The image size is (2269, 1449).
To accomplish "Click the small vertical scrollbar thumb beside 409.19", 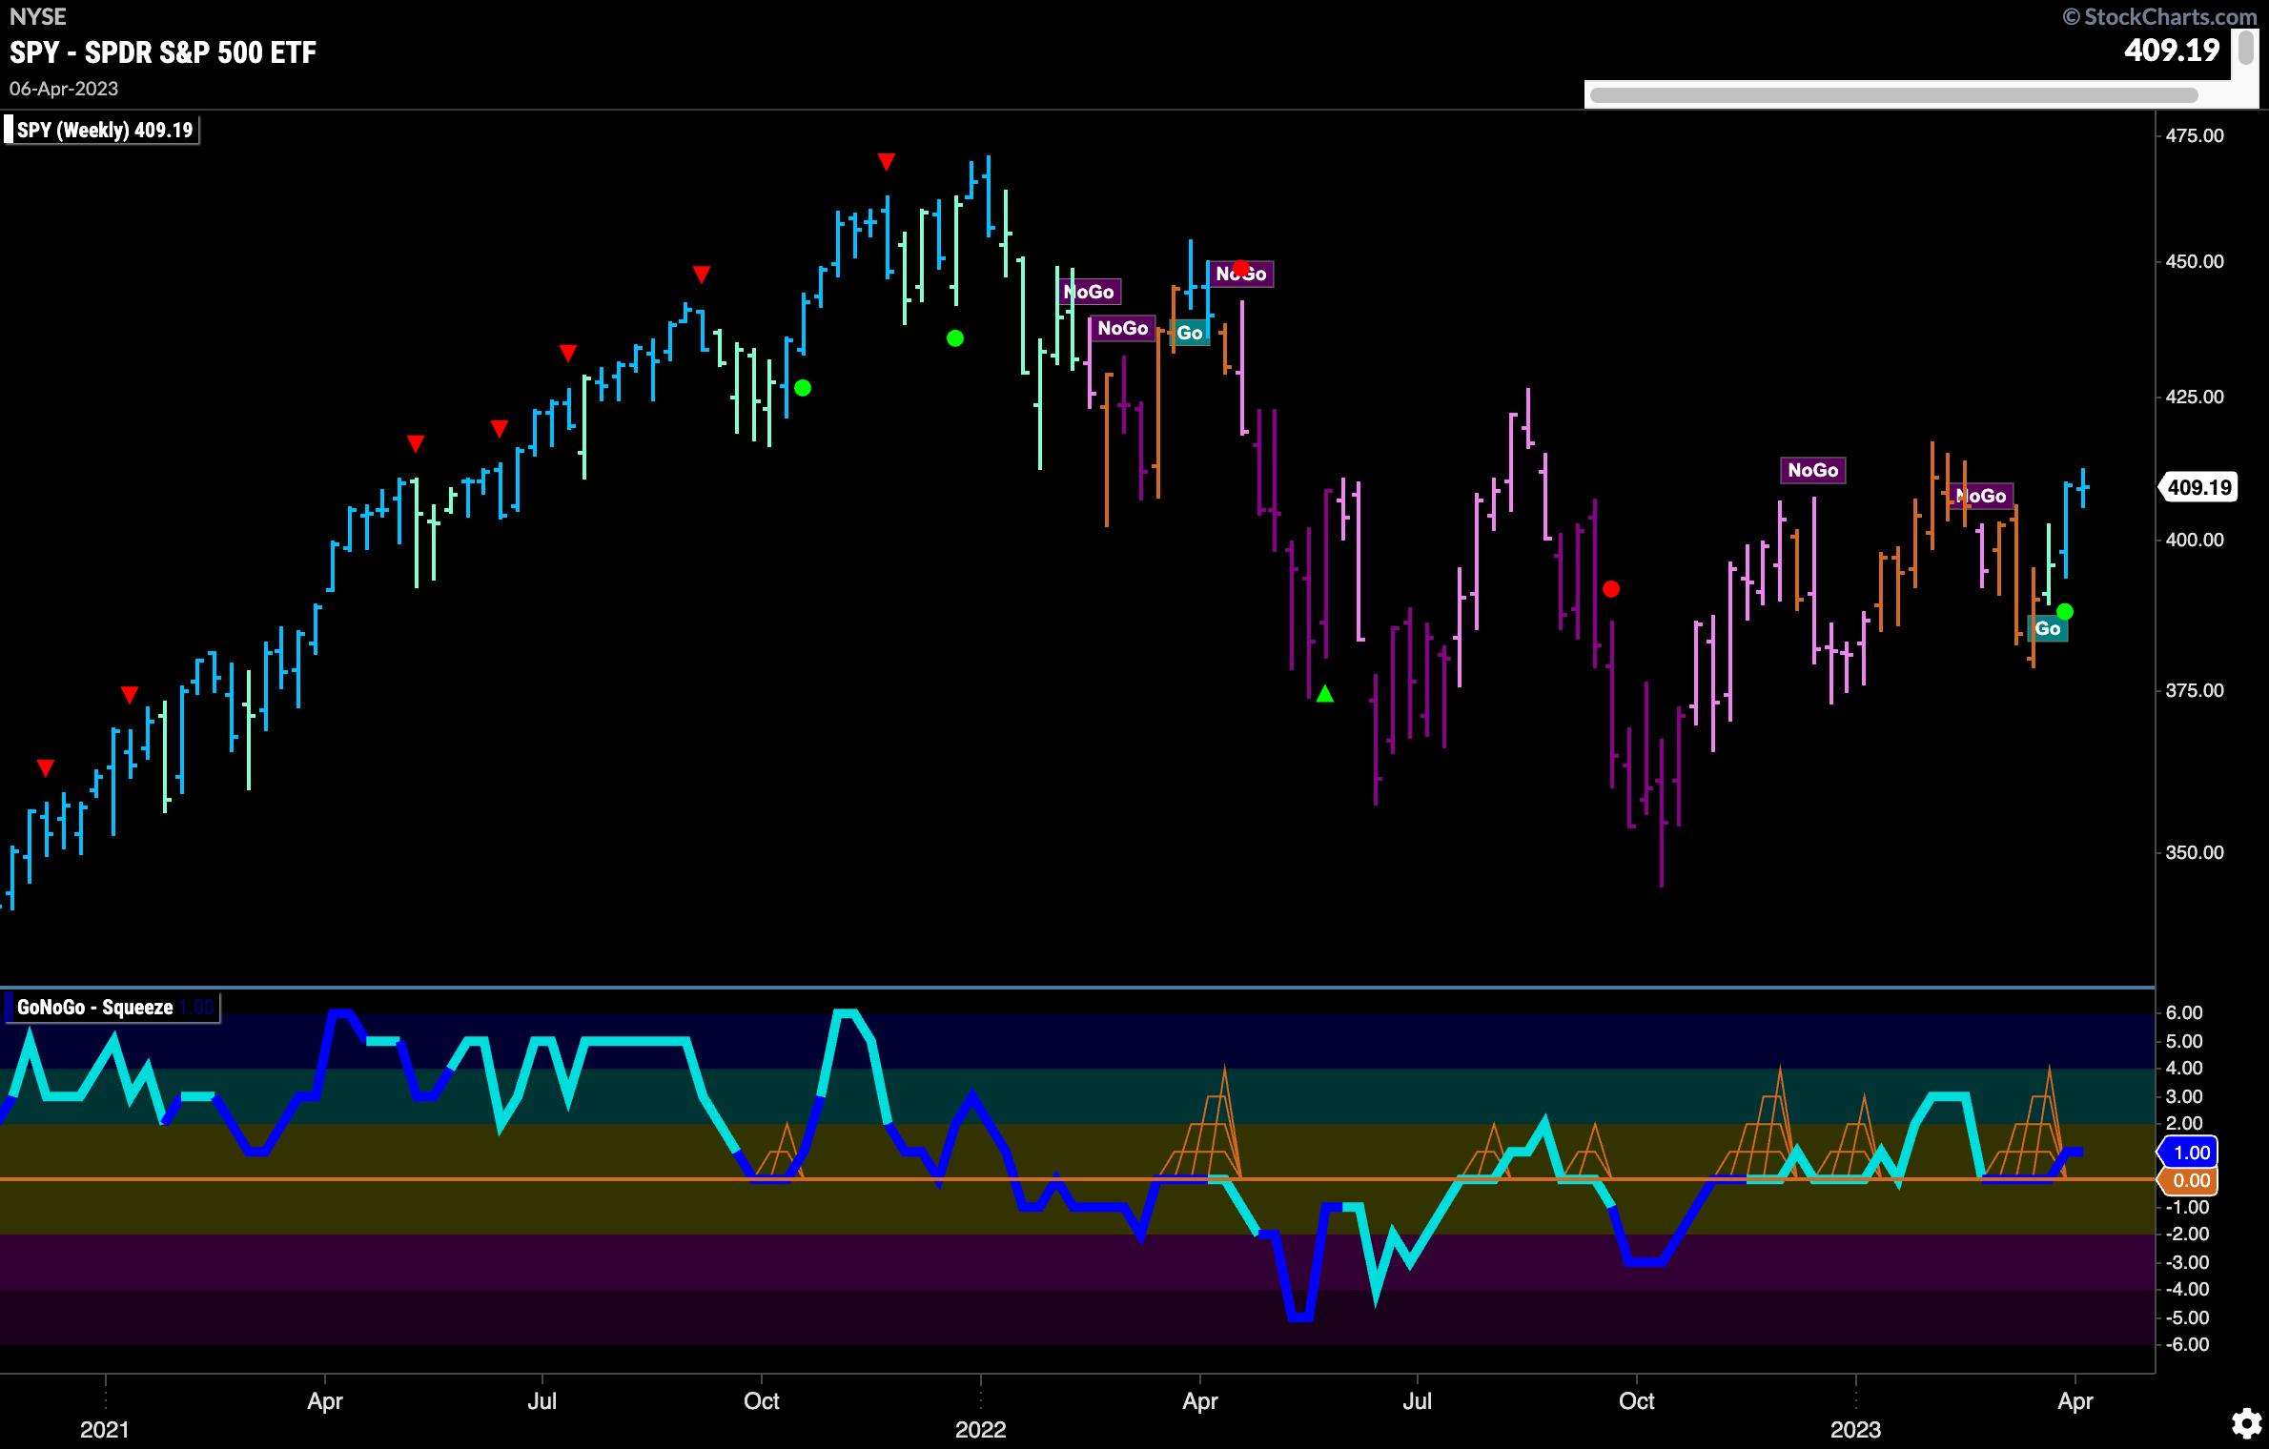I will [2247, 46].
